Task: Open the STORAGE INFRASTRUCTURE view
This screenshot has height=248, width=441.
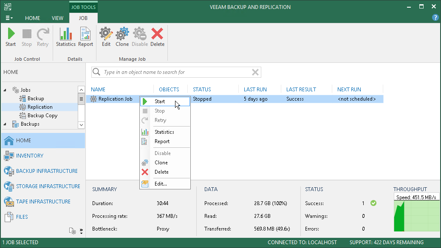Action: (x=43, y=186)
